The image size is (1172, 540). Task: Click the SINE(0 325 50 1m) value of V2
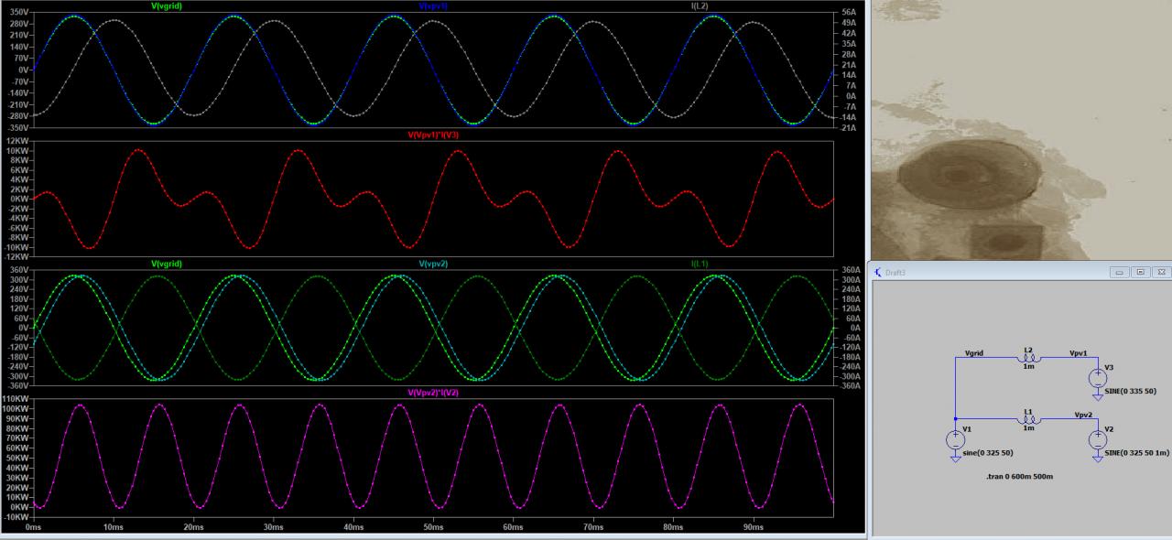tap(1137, 453)
